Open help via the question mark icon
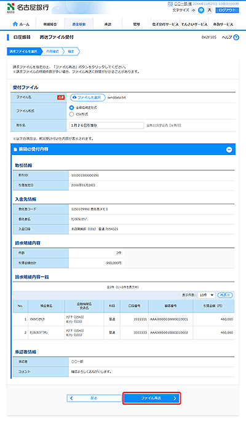Screen dimensions: 246x425 236,38
